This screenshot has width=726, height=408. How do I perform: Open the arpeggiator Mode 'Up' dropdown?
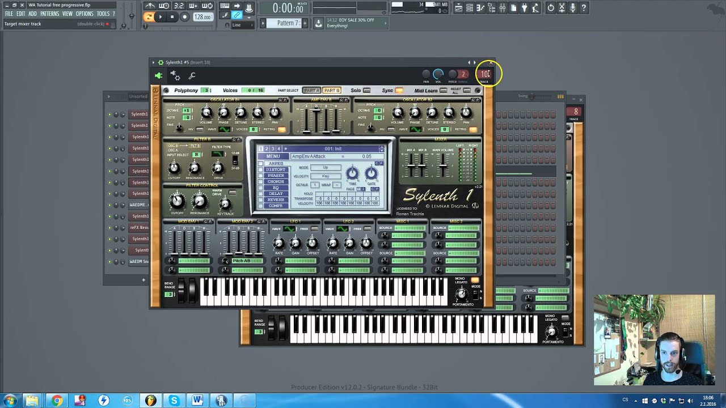coord(326,168)
